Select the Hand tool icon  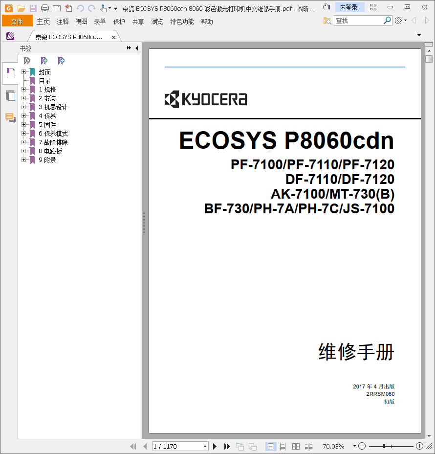point(103,8)
